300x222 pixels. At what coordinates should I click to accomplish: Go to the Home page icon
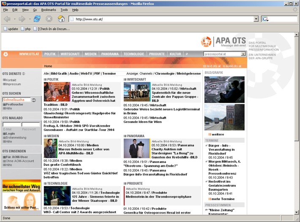pyautogui.click(x=61, y=19)
